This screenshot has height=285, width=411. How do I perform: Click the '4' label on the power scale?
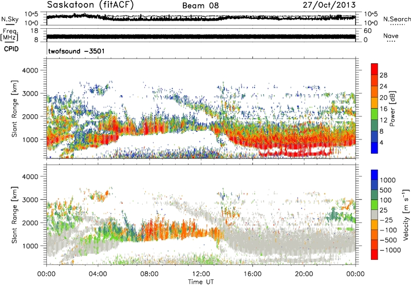point(381,143)
